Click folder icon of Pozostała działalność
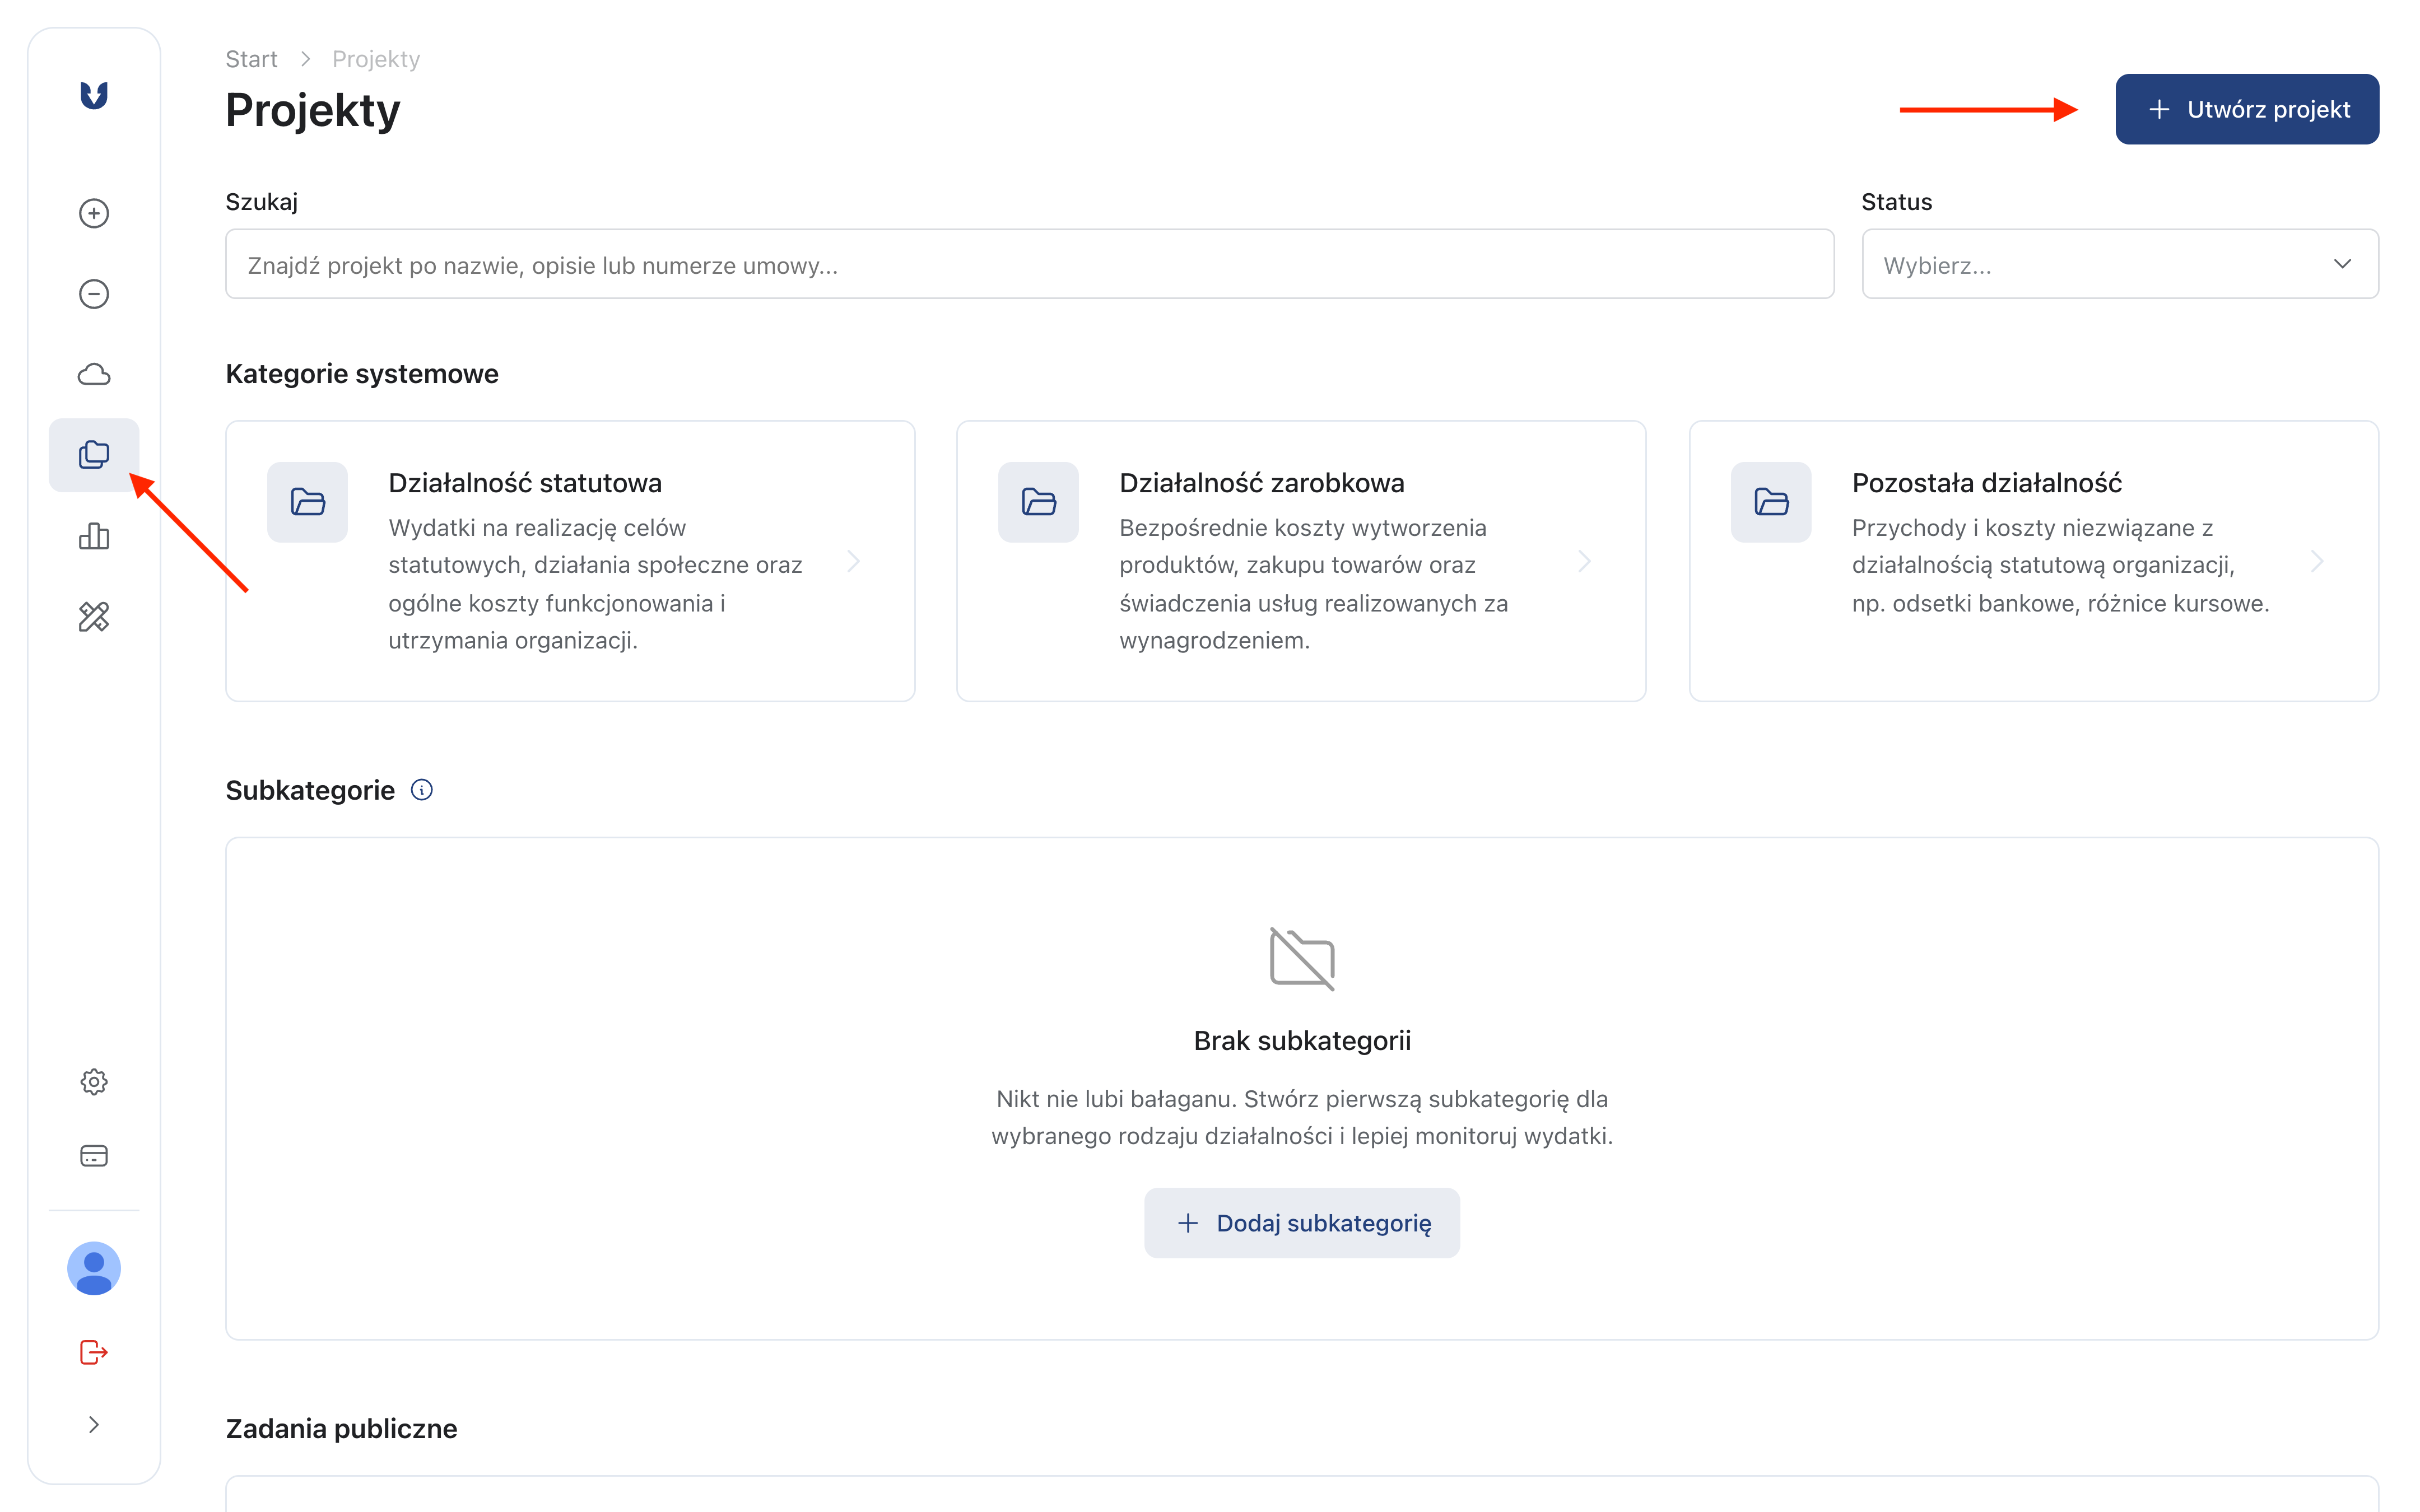The image size is (2420, 1512). click(x=1771, y=502)
